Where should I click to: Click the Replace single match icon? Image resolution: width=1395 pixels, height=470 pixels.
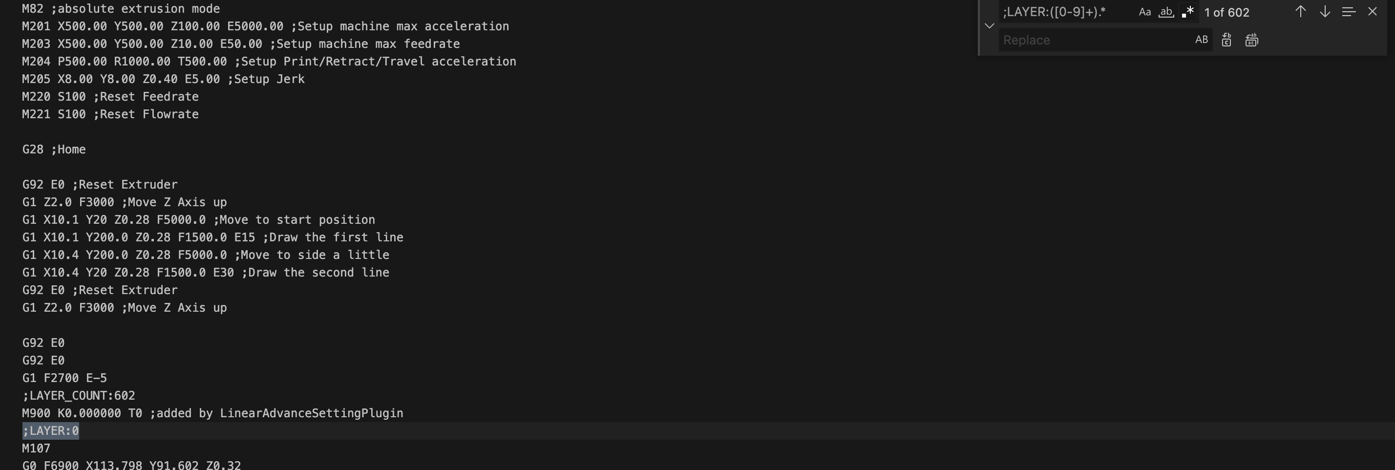[x=1226, y=40]
